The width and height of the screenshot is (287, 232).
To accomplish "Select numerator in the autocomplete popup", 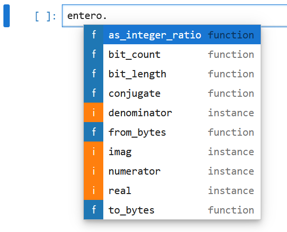I will [x=172, y=171].
